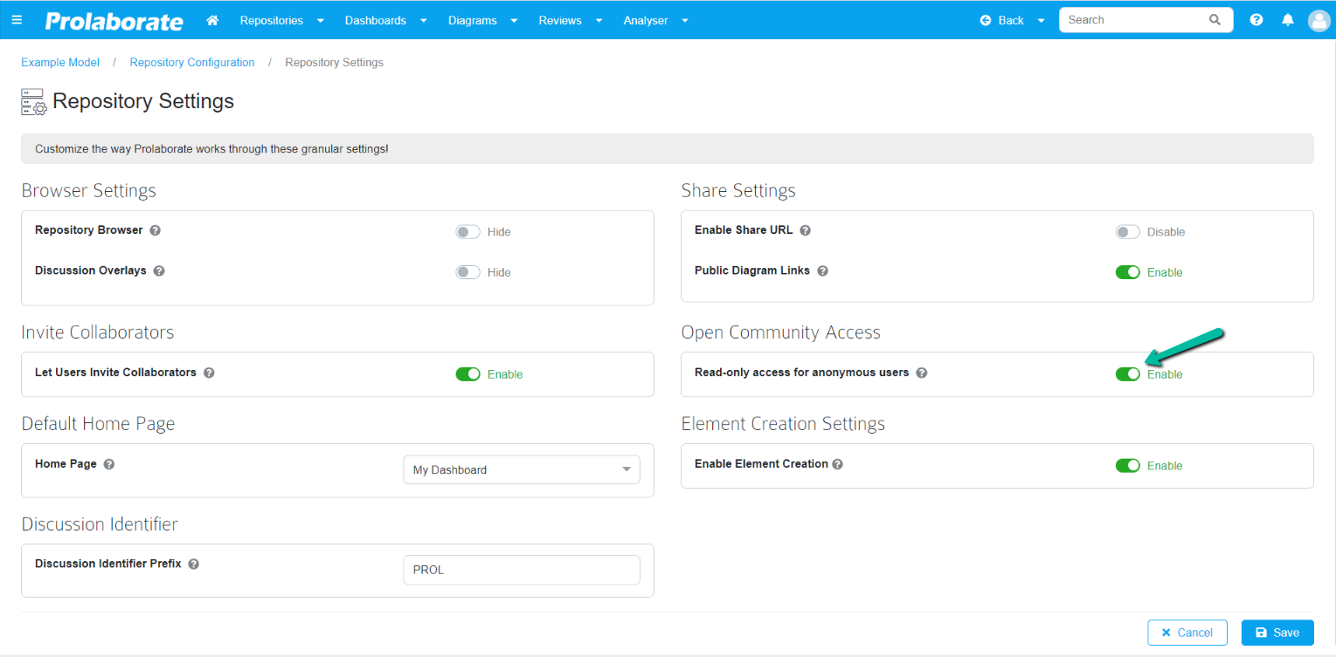Show help for Enable Element Creation
The height and width of the screenshot is (657, 1336).
837,464
